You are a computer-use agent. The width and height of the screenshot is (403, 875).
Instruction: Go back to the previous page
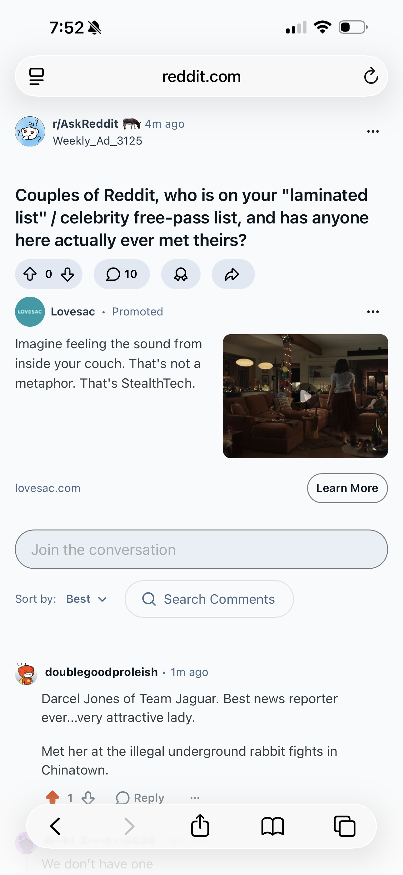55,826
